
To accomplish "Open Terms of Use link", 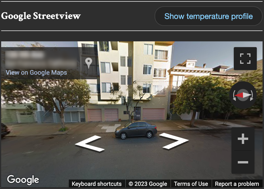I will point(191,184).
